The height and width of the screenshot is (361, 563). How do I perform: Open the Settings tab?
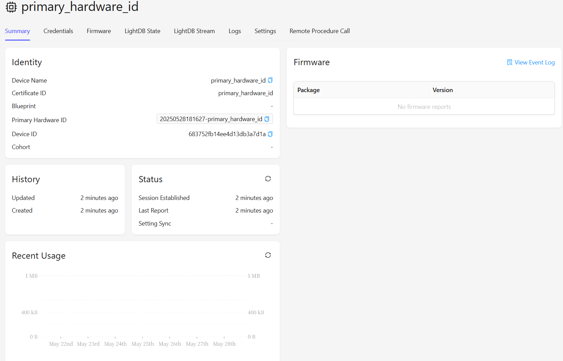click(265, 31)
